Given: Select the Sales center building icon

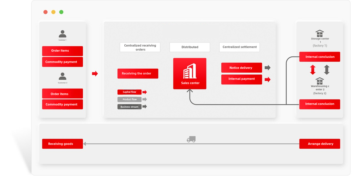Looking at the screenshot, I should (190, 71).
